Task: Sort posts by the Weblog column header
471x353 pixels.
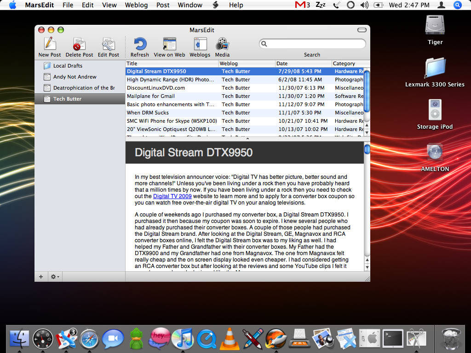Action: pos(247,63)
